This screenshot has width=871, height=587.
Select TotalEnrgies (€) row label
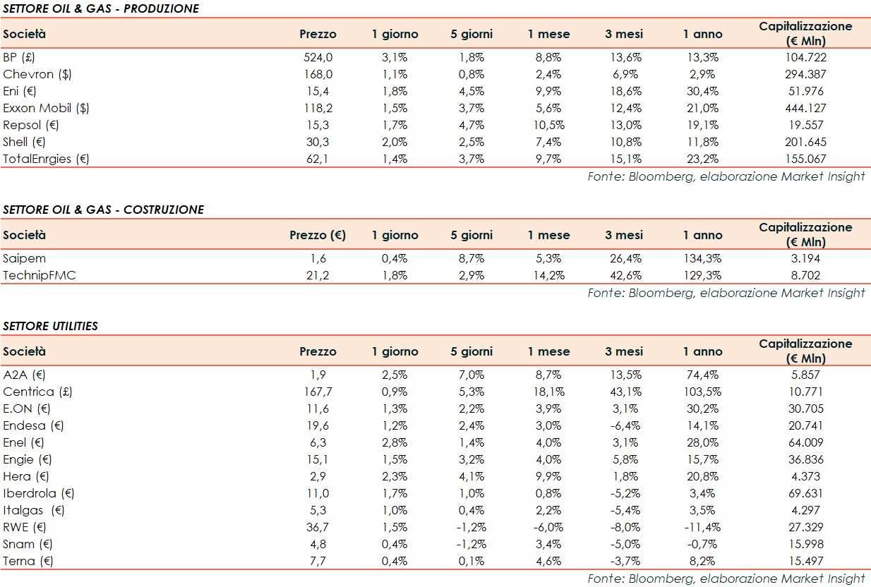point(46,159)
